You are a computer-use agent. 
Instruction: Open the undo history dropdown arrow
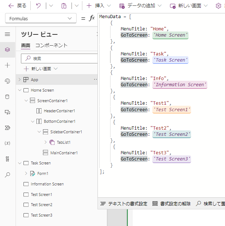pos(51,6)
